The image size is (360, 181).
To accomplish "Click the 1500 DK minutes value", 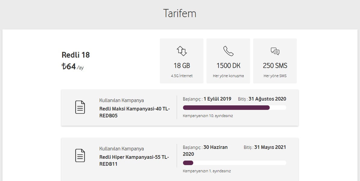I will pos(228,66).
